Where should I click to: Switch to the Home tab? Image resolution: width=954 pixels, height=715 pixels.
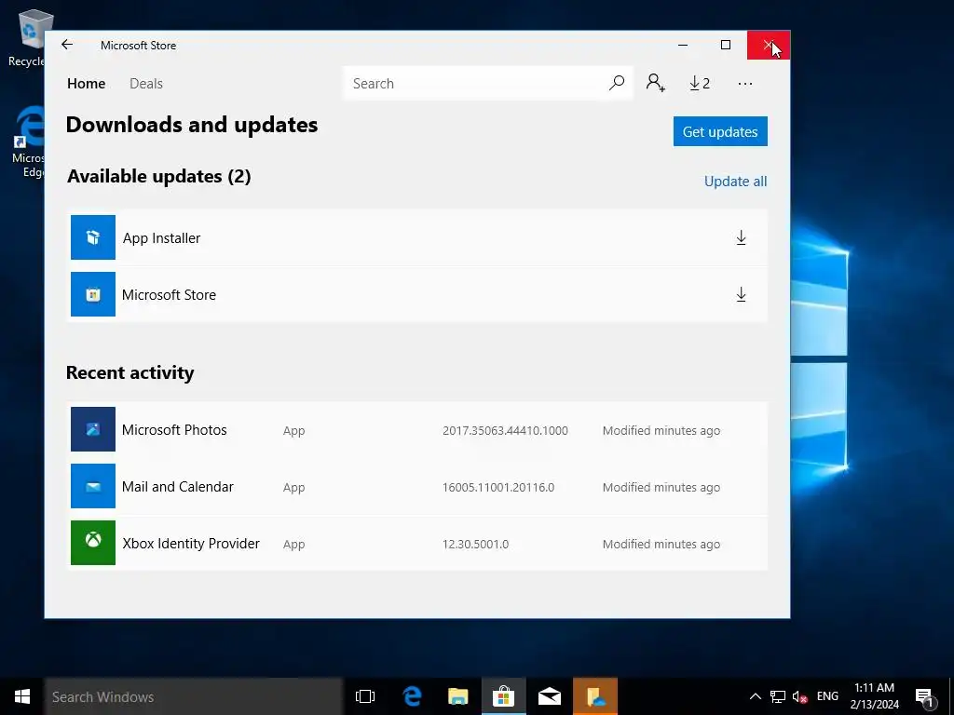point(87,83)
